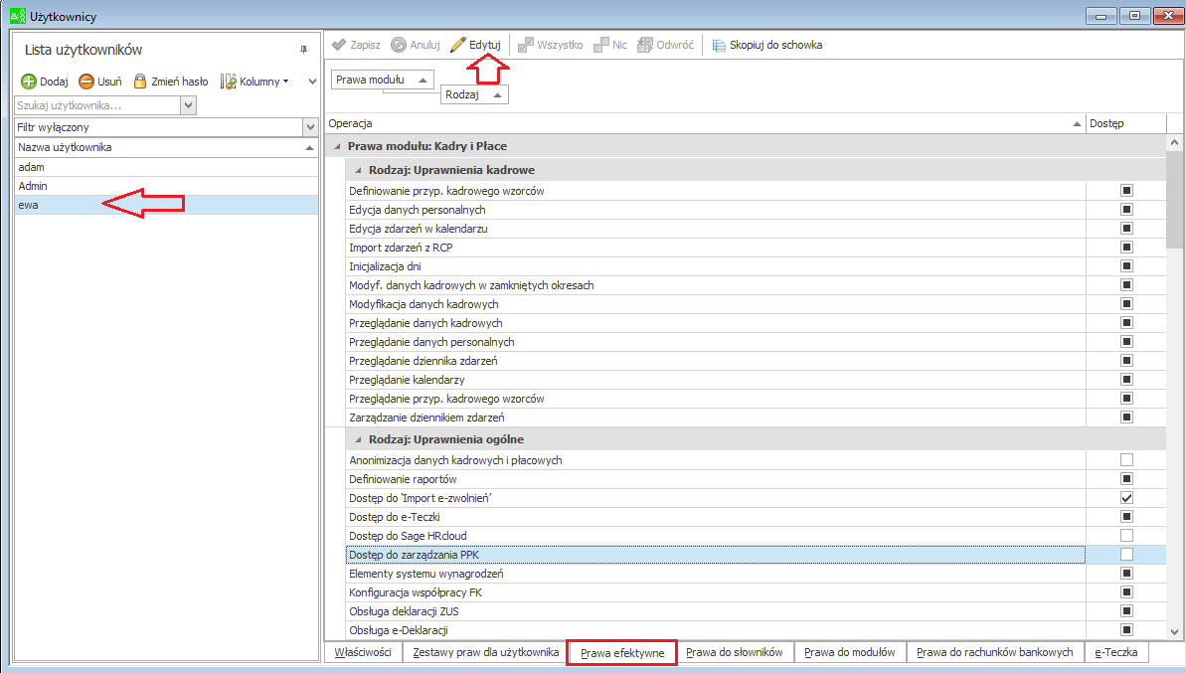The width and height of the screenshot is (1186, 673).
Task: Toggle access for Dostęp do Sage HRcloud
Action: [1126, 536]
